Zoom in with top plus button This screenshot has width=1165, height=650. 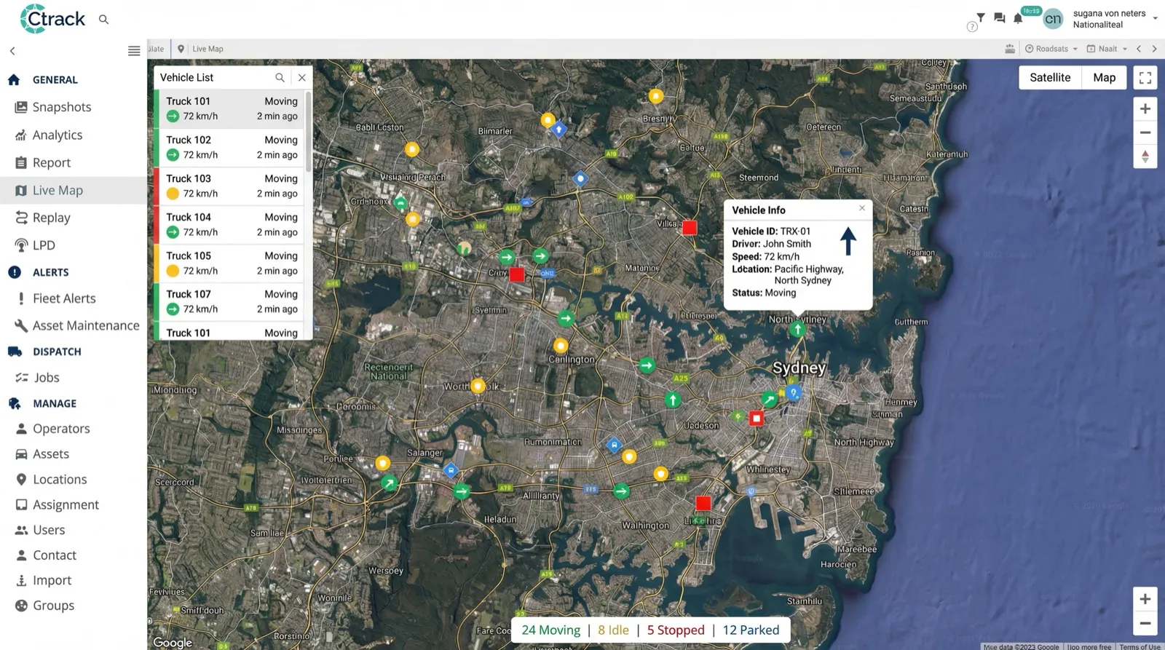click(1145, 108)
